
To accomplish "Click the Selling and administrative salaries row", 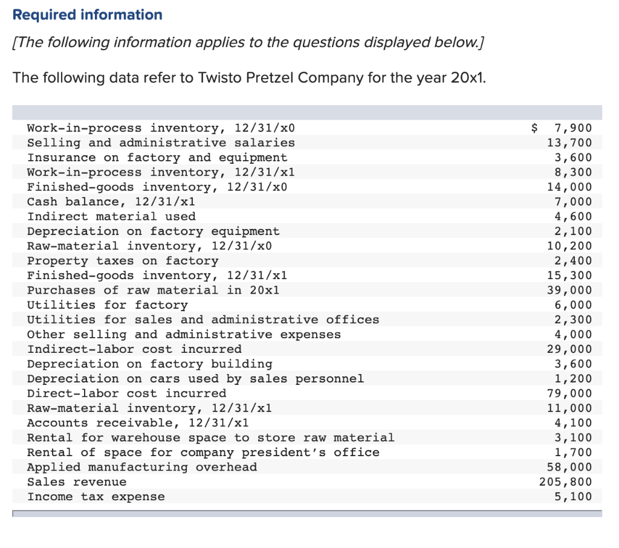I will coord(161,142).
